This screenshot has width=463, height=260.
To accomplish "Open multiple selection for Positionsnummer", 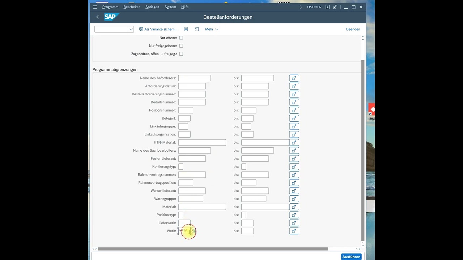I will click(x=294, y=110).
